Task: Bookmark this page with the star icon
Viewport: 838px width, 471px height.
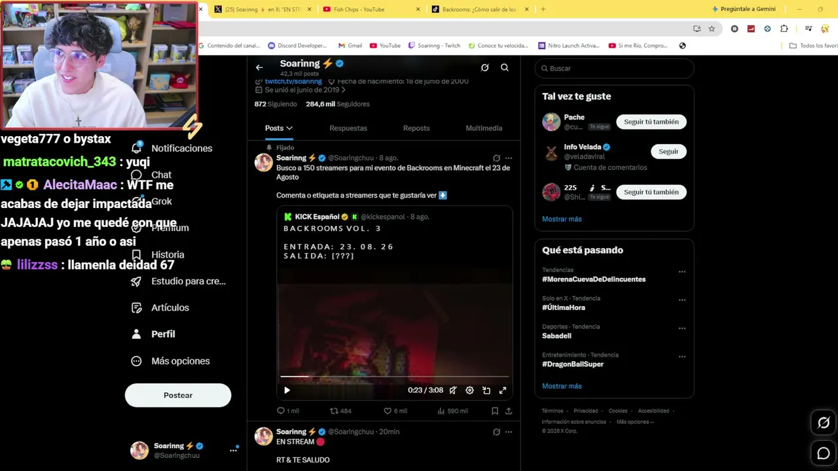Action: pyautogui.click(x=712, y=29)
